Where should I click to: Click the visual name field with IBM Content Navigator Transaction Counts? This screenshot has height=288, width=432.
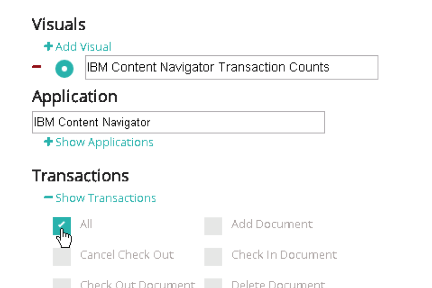point(232,67)
